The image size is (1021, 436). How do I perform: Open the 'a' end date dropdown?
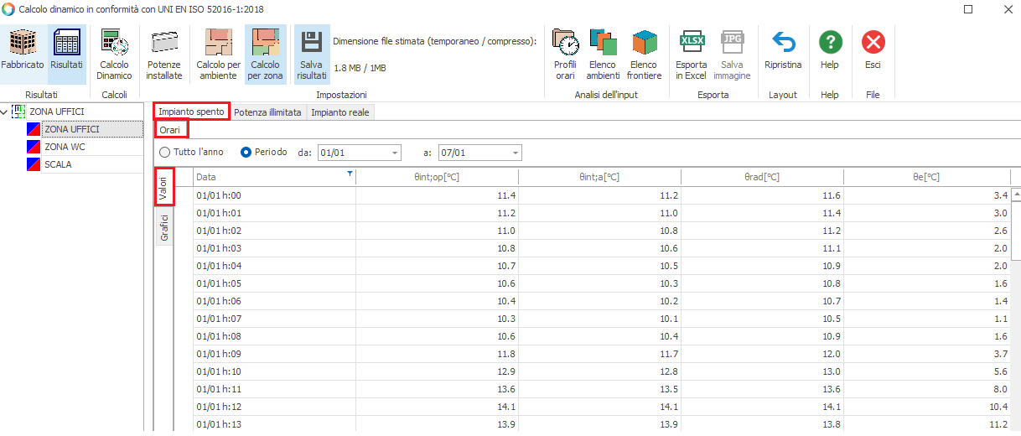click(515, 153)
